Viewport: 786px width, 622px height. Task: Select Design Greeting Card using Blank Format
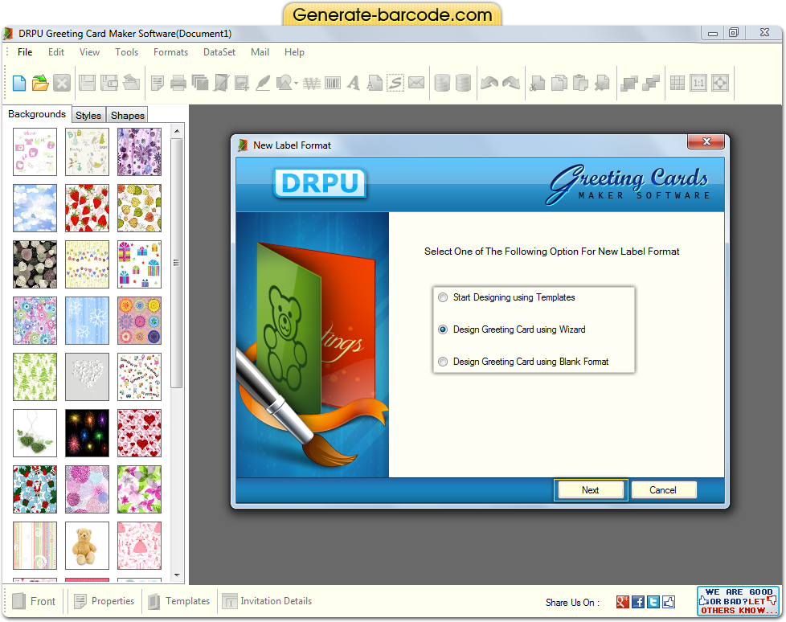click(523, 362)
